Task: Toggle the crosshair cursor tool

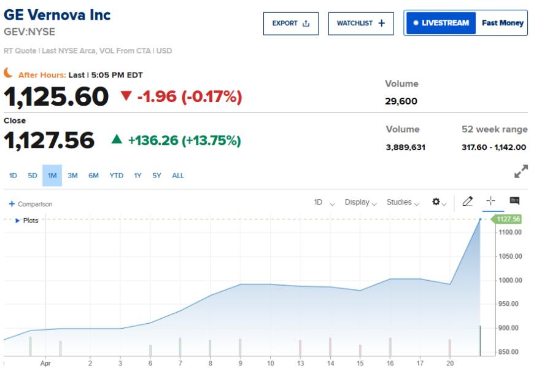Action: 491,202
